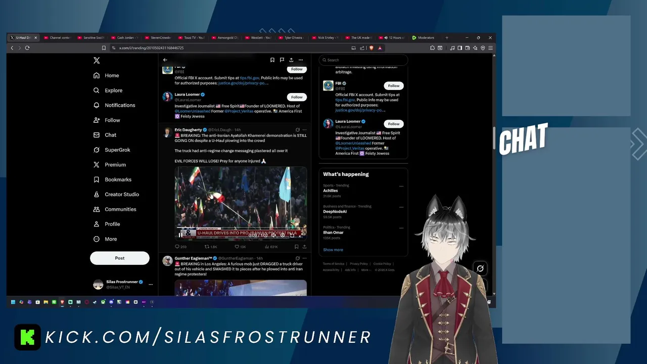This screenshot has width=647, height=364.
Task: Reload the browser page
Action: click(27, 48)
